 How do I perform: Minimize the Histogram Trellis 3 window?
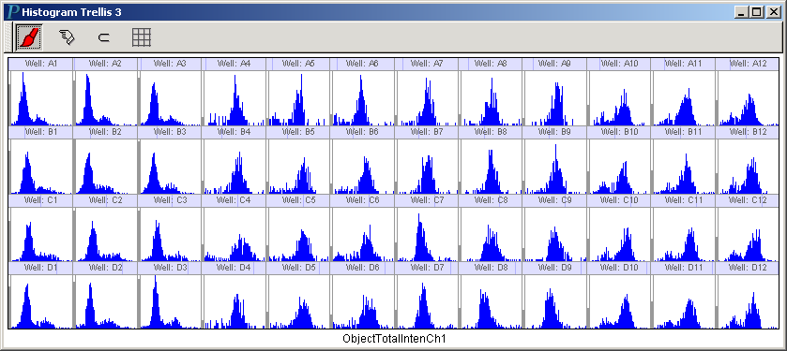(742, 12)
